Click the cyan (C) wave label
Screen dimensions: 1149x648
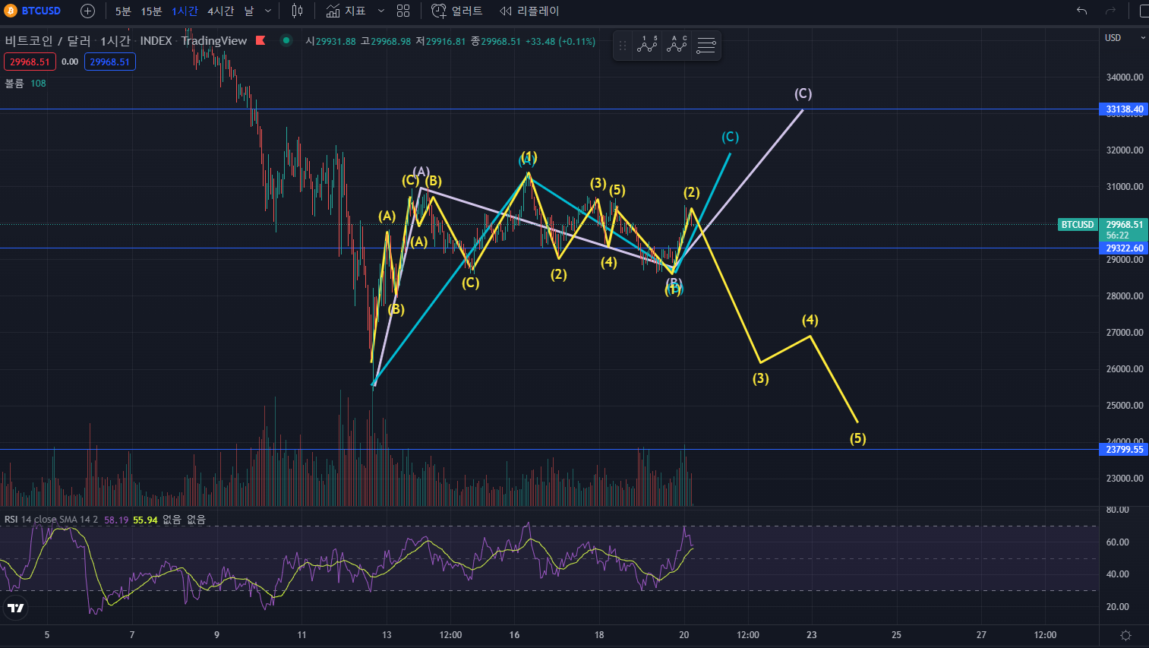coord(730,137)
